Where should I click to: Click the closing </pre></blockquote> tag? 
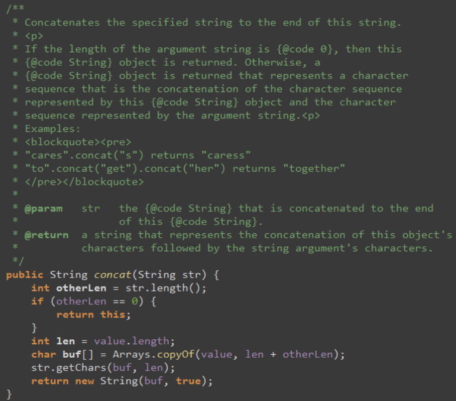tap(84, 182)
